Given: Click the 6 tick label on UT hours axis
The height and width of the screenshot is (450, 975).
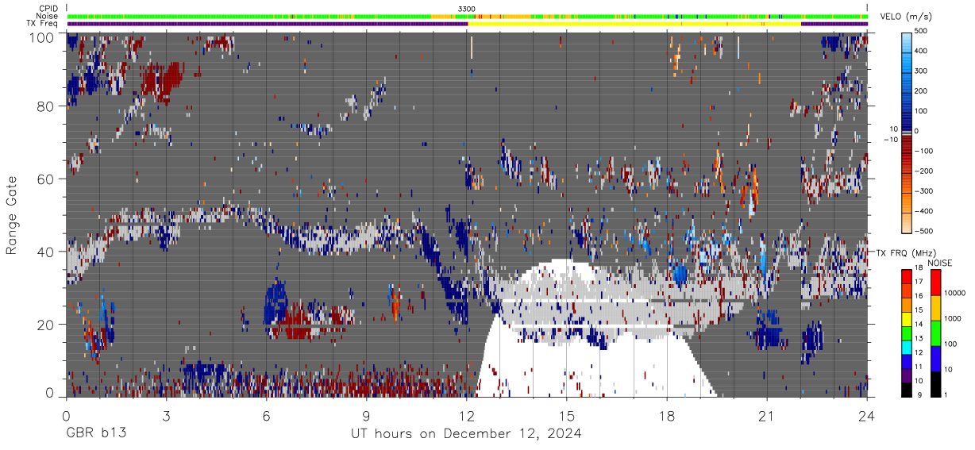Looking at the screenshot, I should [x=266, y=415].
